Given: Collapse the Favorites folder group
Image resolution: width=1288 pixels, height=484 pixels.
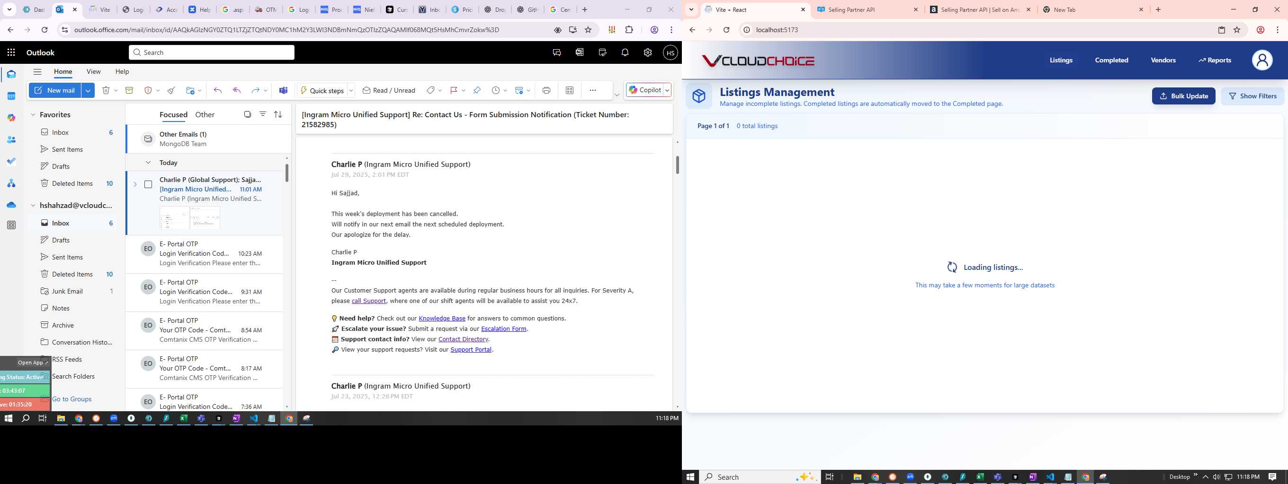Looking at the screenshot, I should [33, 115].
